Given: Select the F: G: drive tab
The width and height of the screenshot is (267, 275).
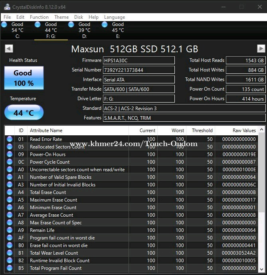Looking at the screenshot, I should click(x=51, y=30).
